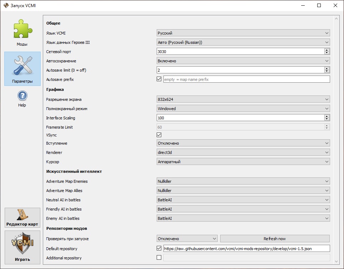
Task: Decrease the network port with down arrow
Action: click(327, 53)
